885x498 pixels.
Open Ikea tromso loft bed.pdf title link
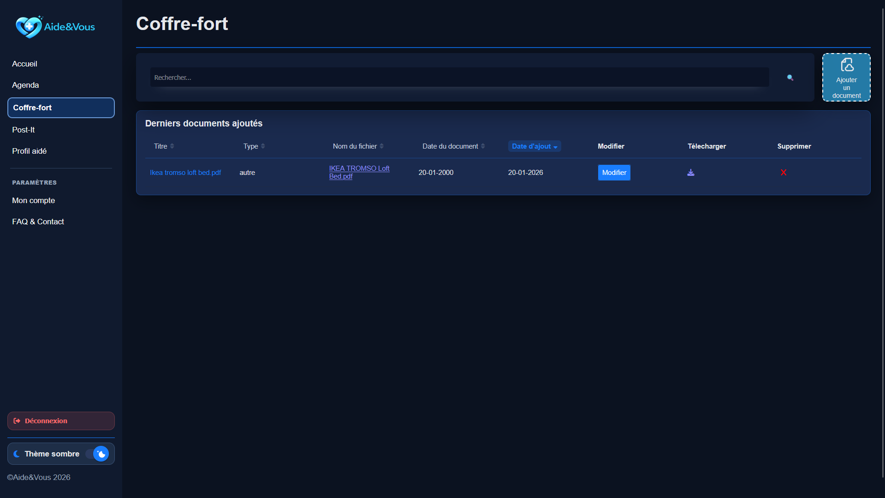click(x=185, y=173)
